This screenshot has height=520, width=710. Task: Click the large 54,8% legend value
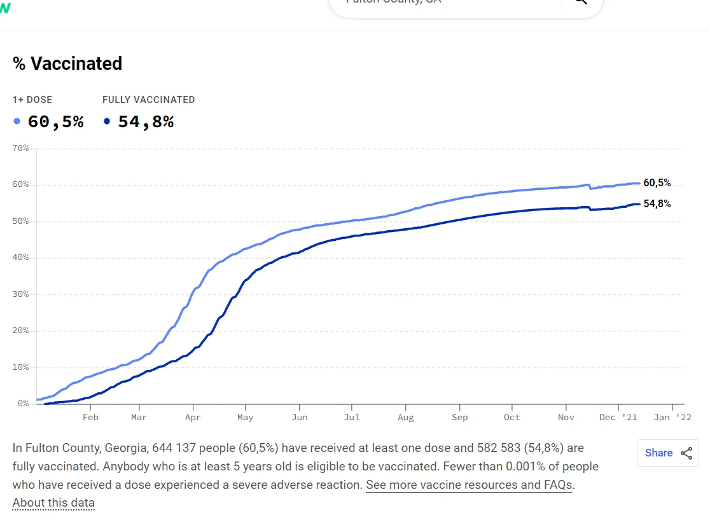click(146, 121)
